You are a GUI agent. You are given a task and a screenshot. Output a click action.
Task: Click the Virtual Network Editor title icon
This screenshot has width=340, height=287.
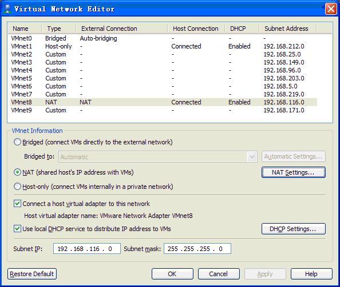point(7,9)
